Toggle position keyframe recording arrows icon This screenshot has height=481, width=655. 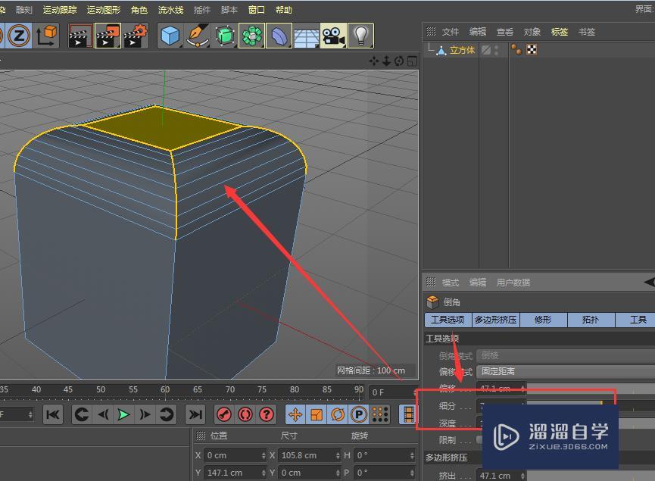coord(295,414)
